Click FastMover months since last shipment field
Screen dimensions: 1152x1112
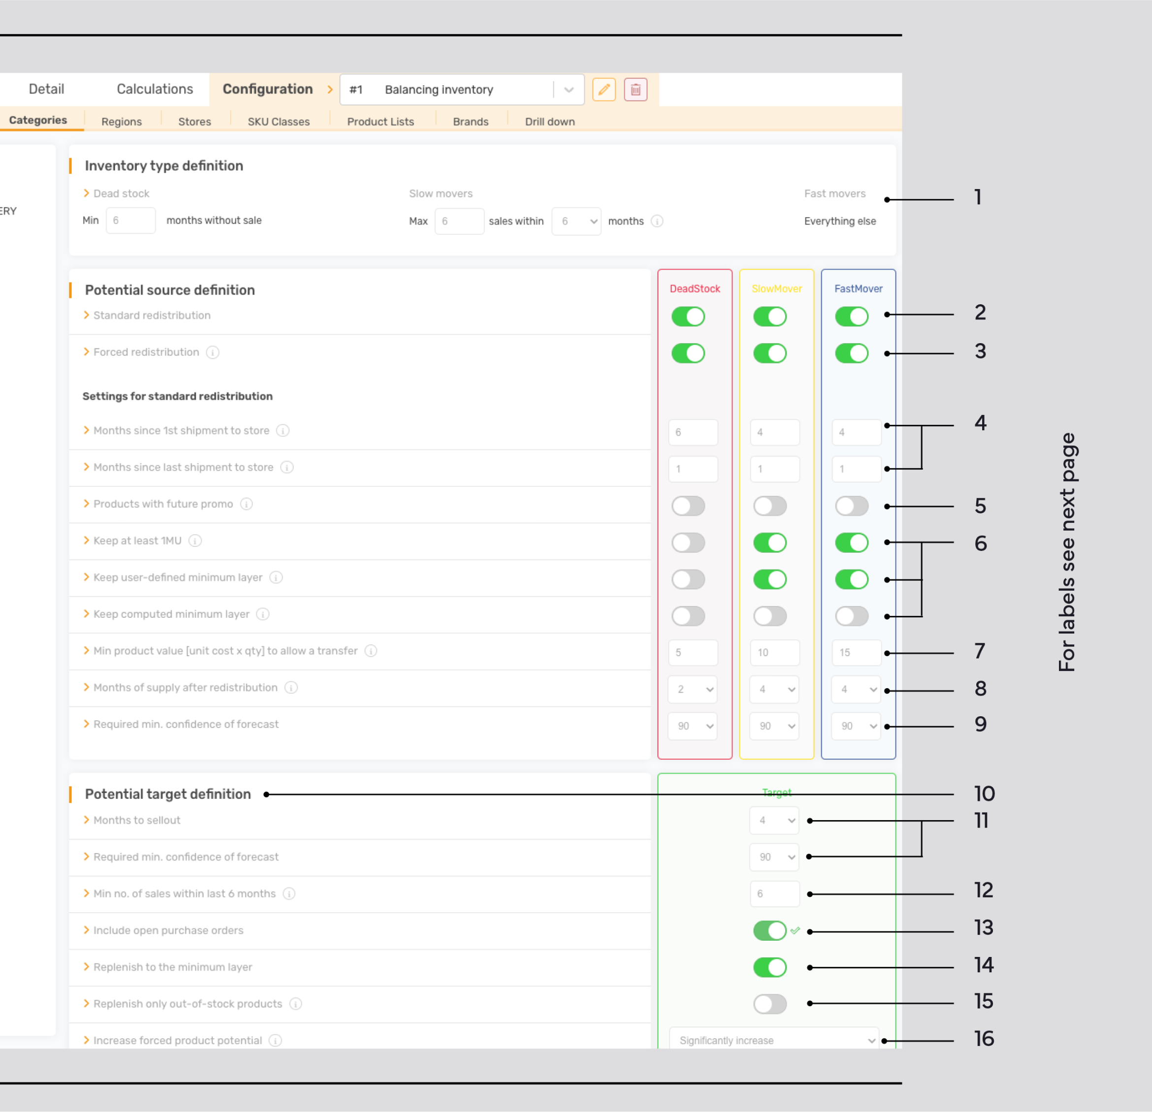[x=856, y=470]
